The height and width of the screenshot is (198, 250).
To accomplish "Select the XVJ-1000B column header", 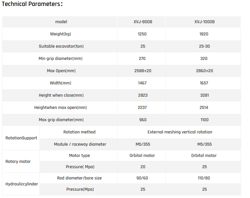I will (x=204, y=22).
